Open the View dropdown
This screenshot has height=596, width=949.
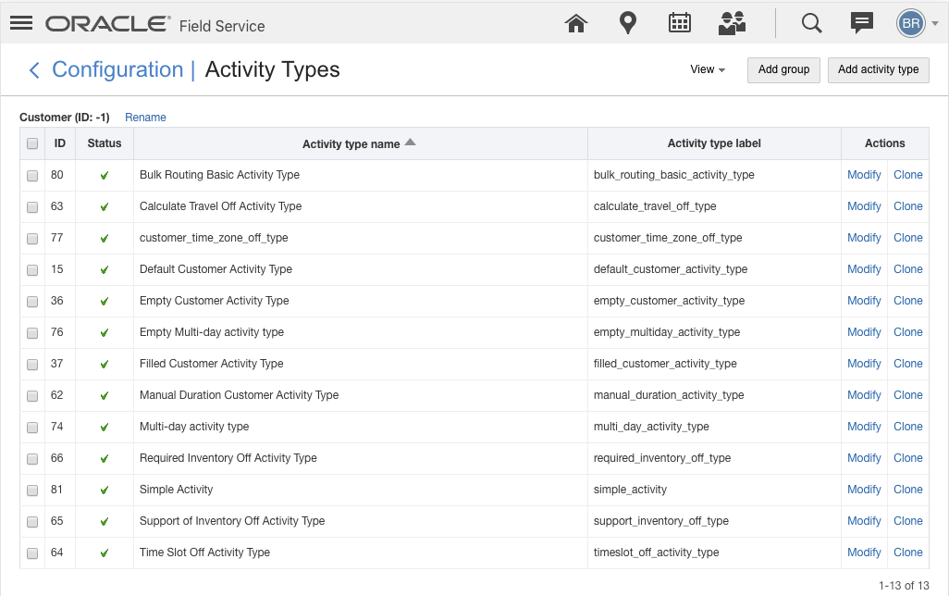pyautogui.click(x=708, y=69)
